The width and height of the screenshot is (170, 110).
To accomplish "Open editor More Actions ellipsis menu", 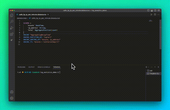I will 159,15.
